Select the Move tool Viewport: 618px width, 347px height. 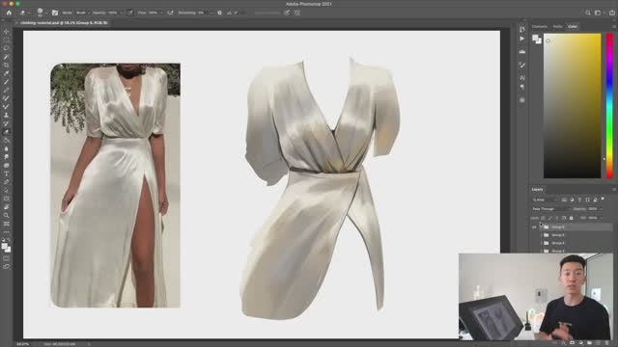(6, 32)
